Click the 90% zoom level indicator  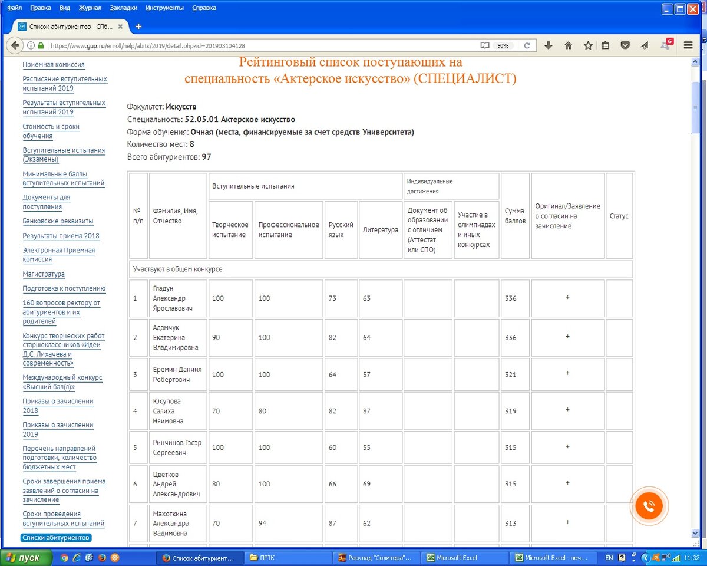point(503,45)
